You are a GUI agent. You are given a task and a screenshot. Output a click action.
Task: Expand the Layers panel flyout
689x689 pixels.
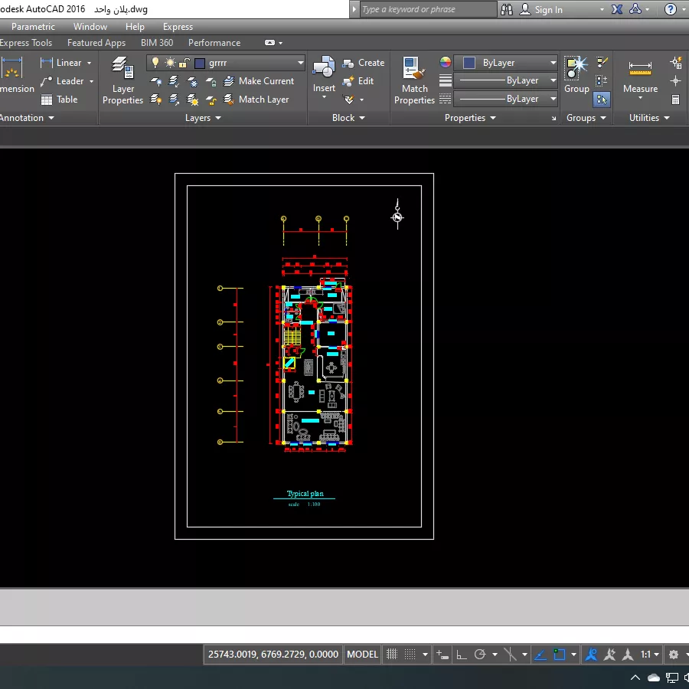point(203,118)
